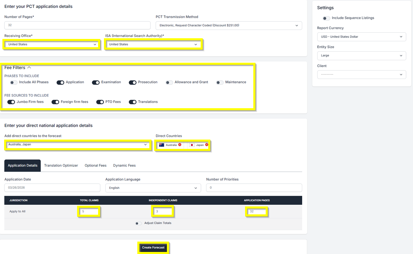Screen dimensions: 413x254
Task: Remove Australia from Direct Countries
Action: click(x=180, y=145)
